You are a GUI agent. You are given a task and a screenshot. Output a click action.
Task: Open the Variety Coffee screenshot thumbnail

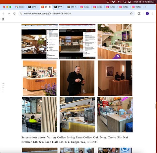(40, 41)
